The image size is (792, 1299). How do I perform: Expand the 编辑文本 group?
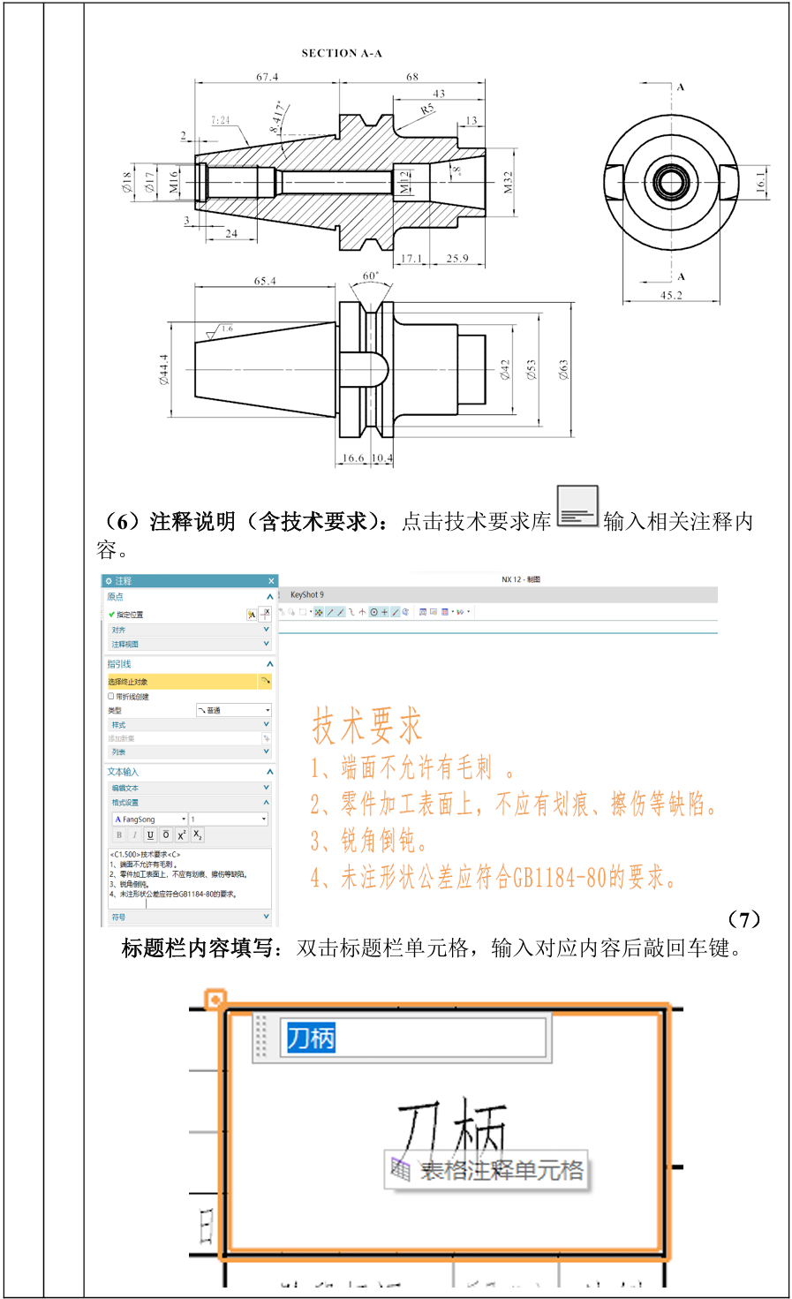click(x=188, y=788)
